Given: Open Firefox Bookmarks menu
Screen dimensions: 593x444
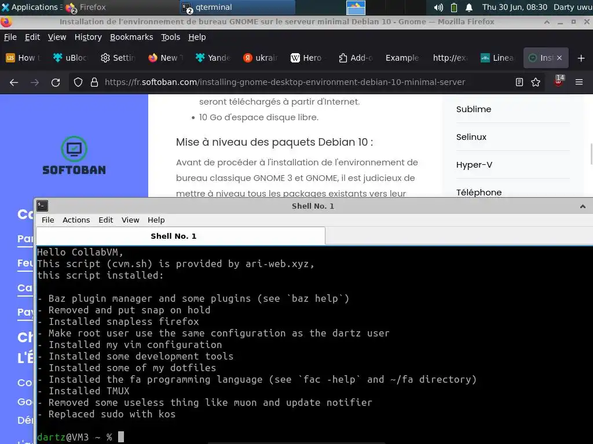Looking at the screenshot, I should click(x=131, y=37).
